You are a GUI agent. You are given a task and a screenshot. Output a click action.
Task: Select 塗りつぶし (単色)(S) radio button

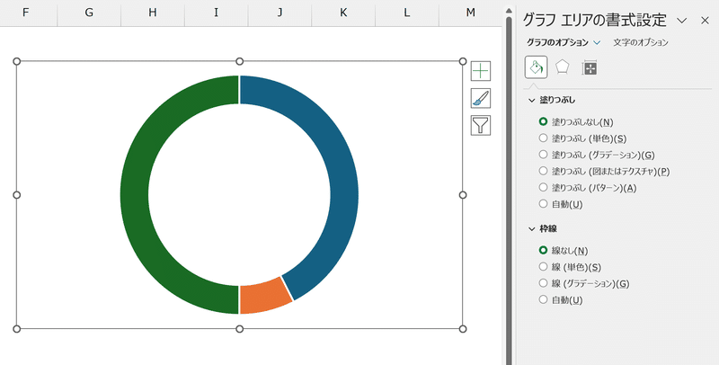pyautogui.click(x=544, y=138)
